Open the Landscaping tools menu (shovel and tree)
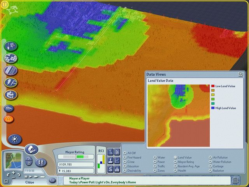Viewport: 249px width, 187px height. 11,46
